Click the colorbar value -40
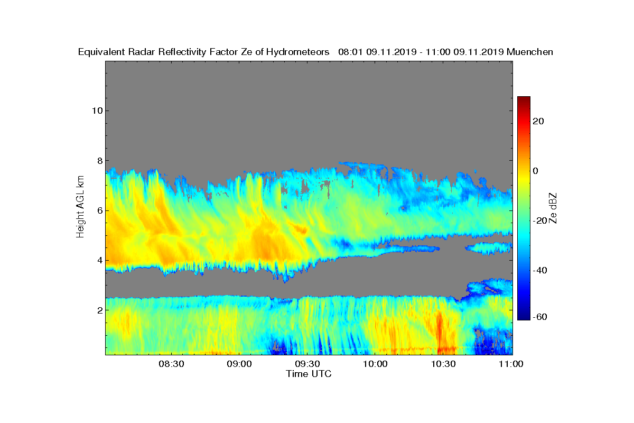The height and width of the screenshot is (423, 634). (540, 270)
